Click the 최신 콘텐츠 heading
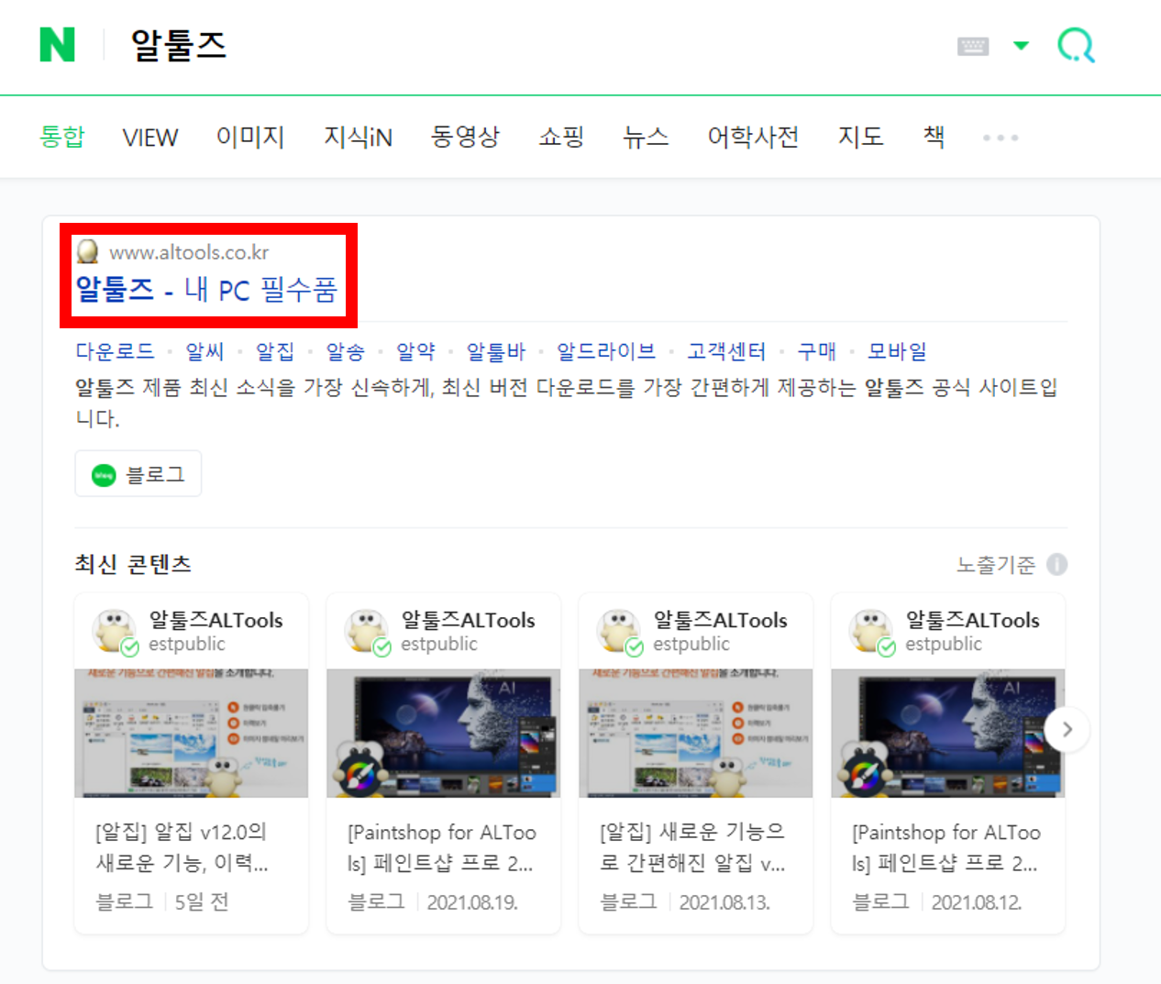 pos(133,564)
